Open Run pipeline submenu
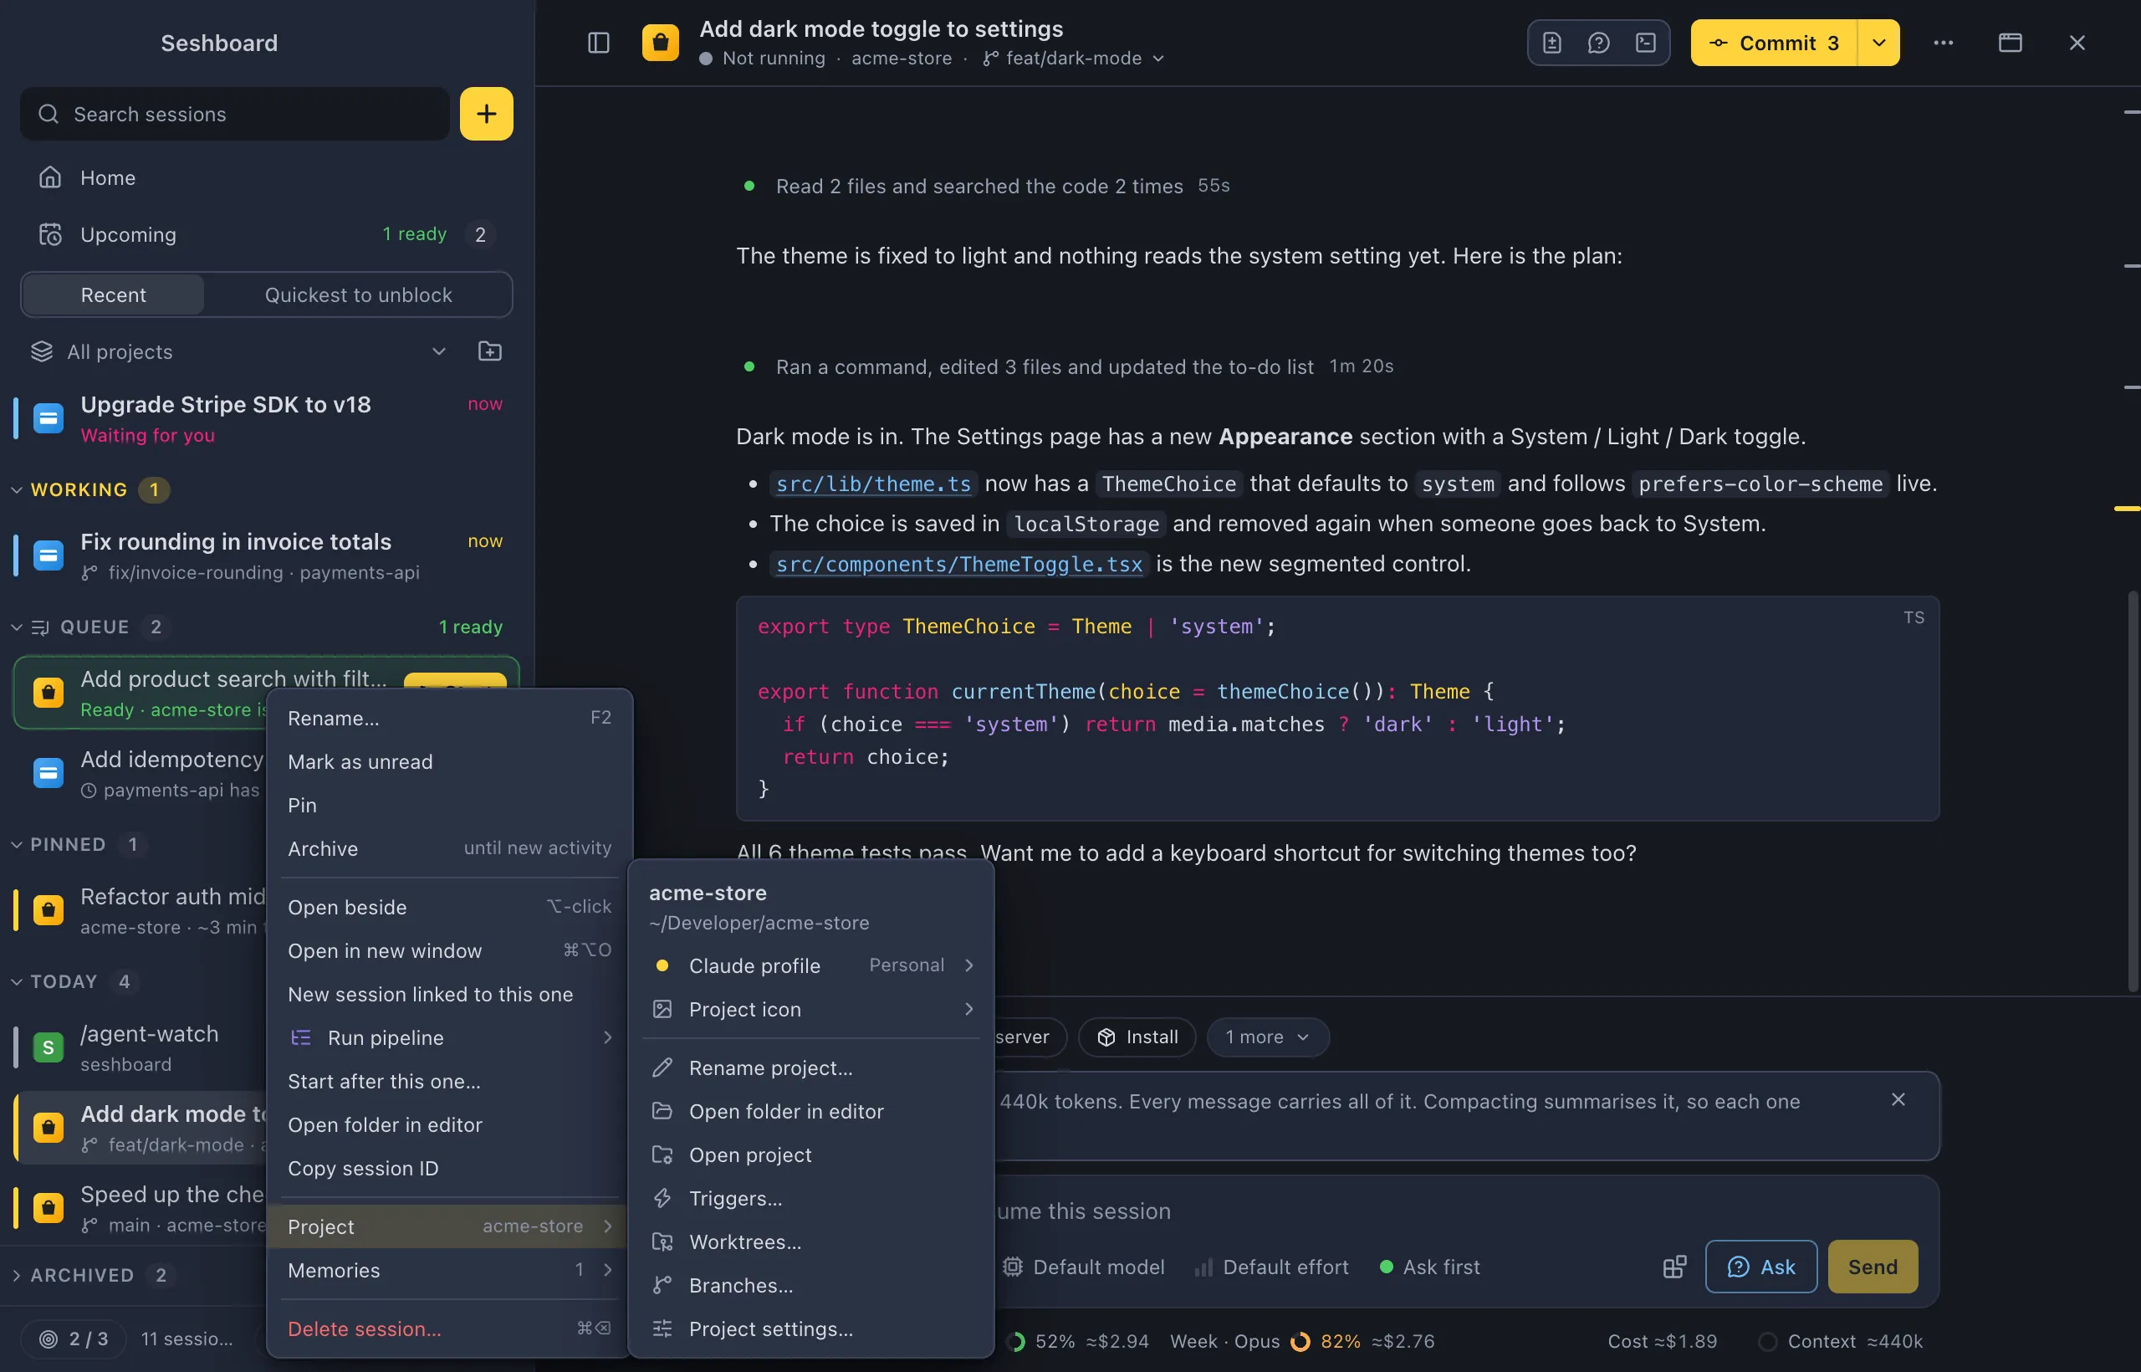The width and height of the screenshot is (2141, 1372). click(449, 1037)
